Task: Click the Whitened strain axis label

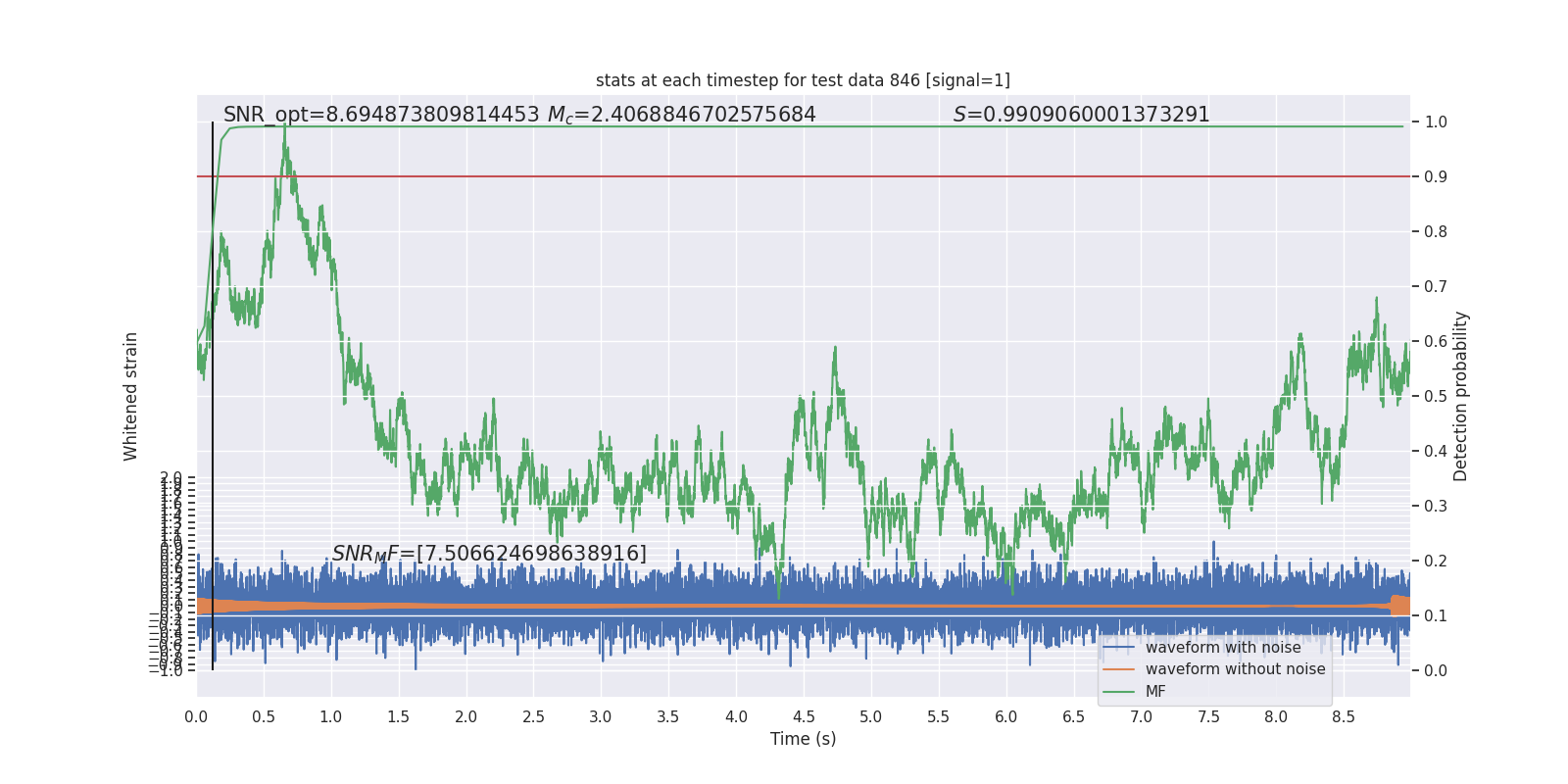Action: pos(130,396)
